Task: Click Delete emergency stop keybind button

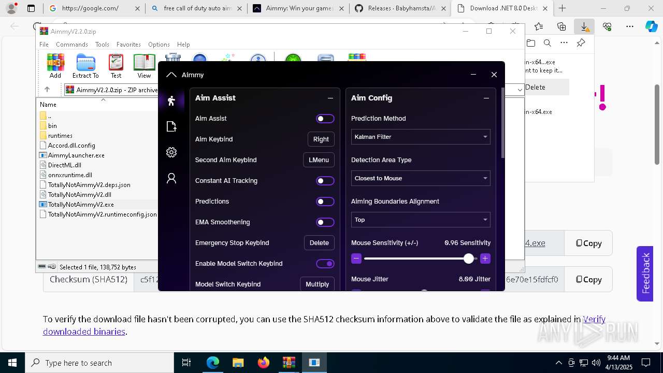Action: 319,243
